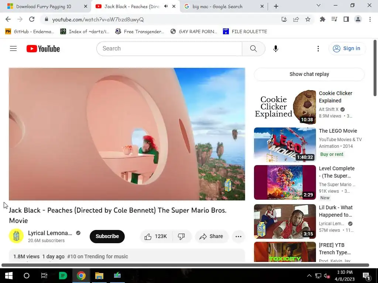Expand Chrome tab search chevron
This screenshot has height=283, width=378.
[319, 5]
